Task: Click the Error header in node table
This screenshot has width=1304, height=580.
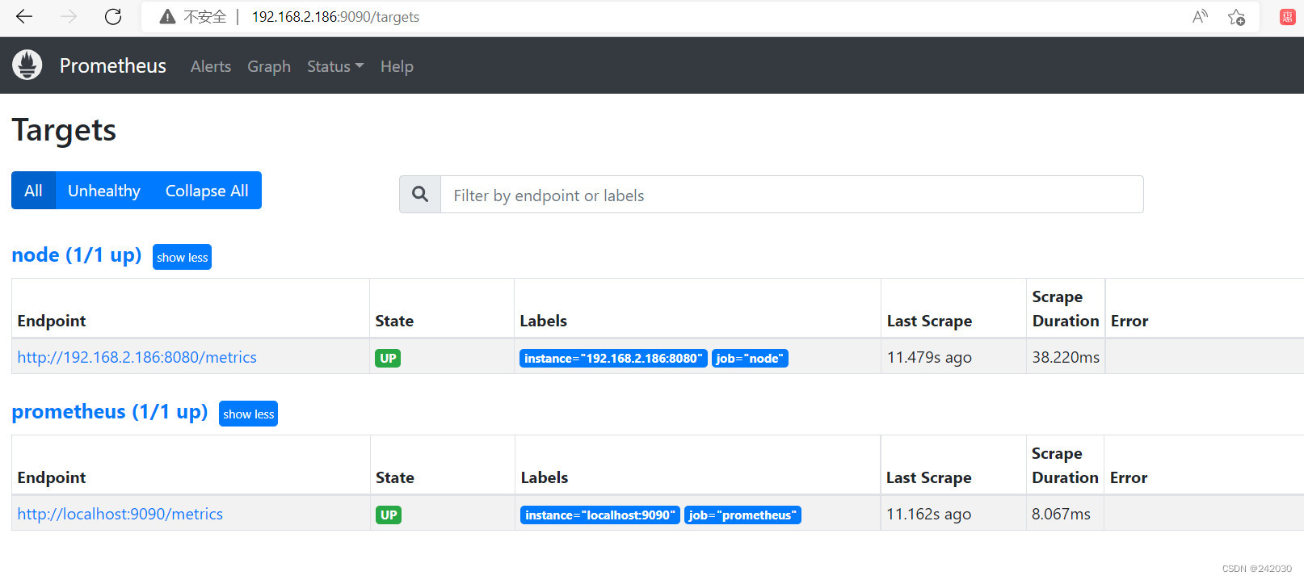Action: (x=1129, y=321)
